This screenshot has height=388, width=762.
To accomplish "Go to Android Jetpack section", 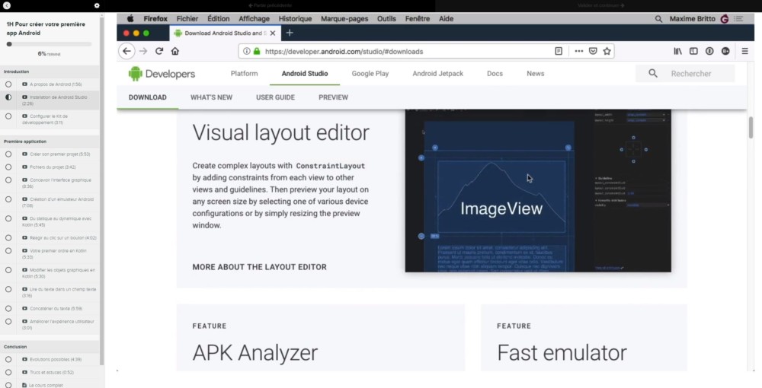I will (438, 74).
